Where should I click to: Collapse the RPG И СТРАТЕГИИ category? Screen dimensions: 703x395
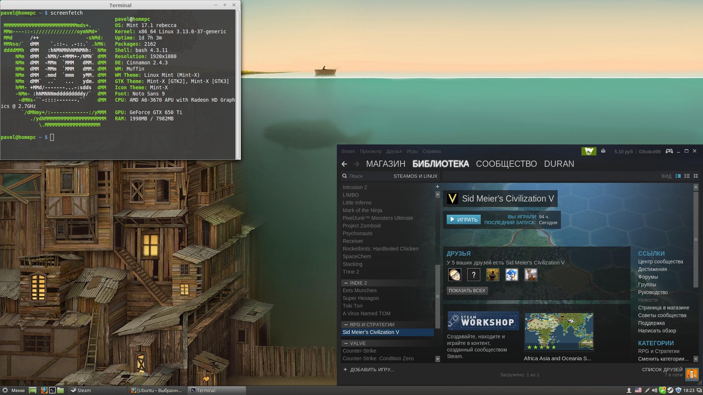pos(346,324)
